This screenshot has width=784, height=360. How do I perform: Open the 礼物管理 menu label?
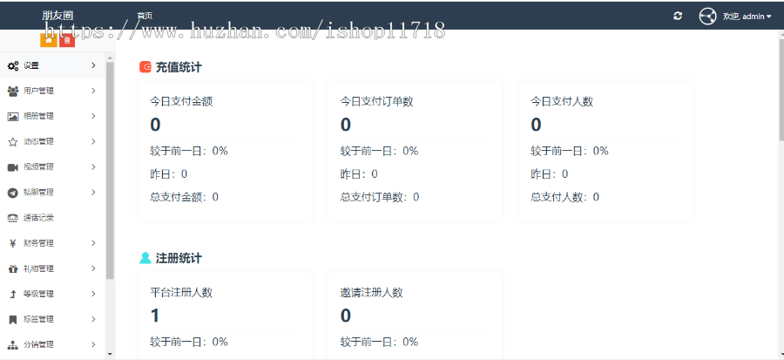38,269
